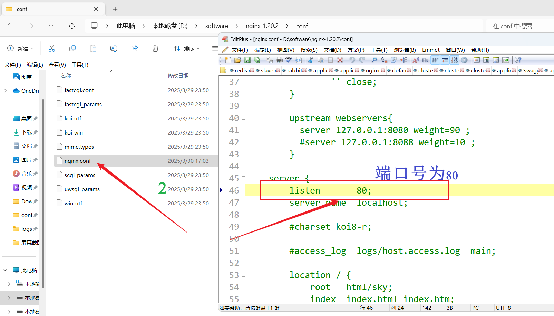
Task: Save the current nginx.conf document
Action: click(247, 60)
